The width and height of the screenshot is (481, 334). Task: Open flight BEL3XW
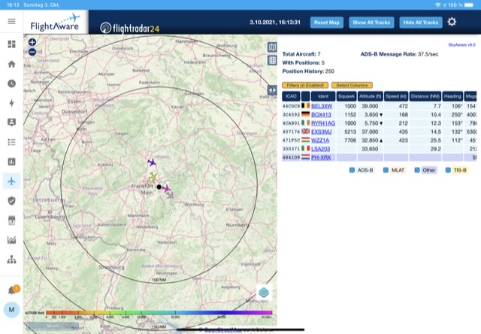[x=322, y=106]
